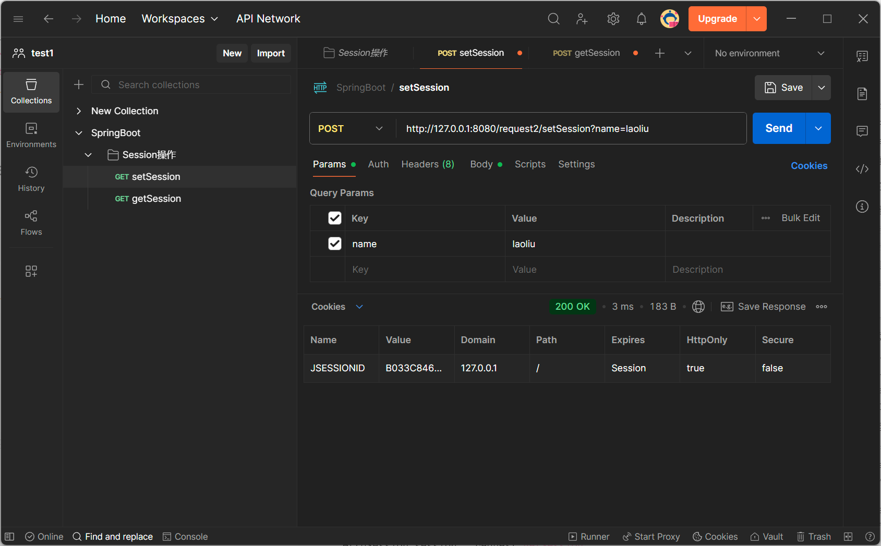
Task: Open the hamburger menu icon
Action: (x=18, y=19)
